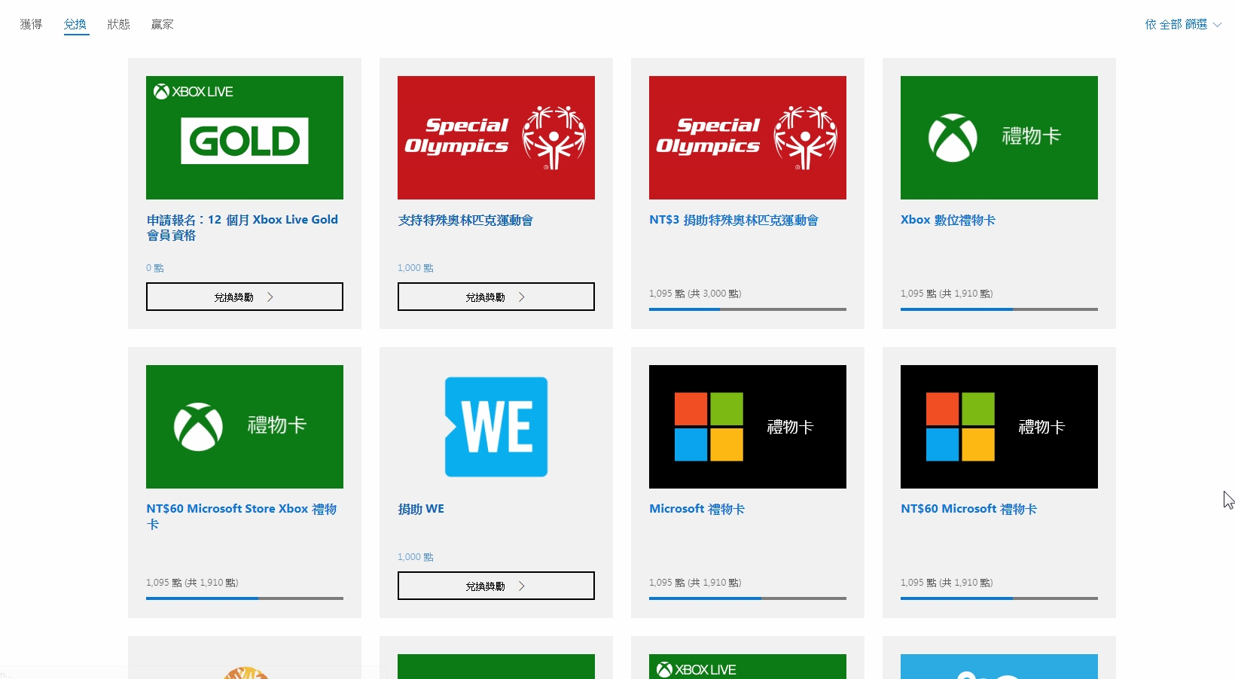Click the arrow on the 捐助 WE redeem button
This screenshot has height=679, width=1235.
tap(521, 586)
